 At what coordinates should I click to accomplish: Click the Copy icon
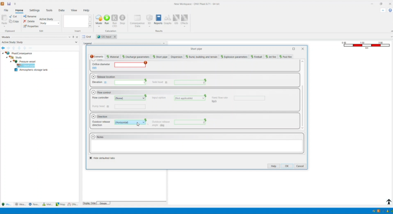click(14, 21)
